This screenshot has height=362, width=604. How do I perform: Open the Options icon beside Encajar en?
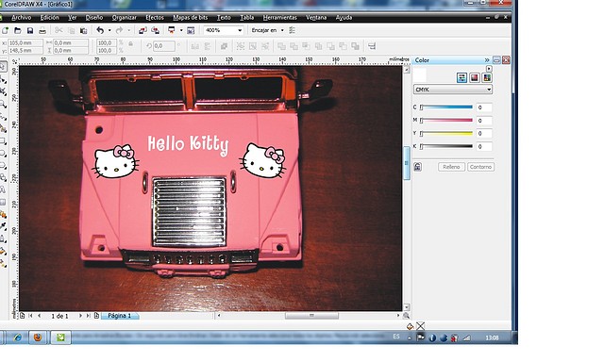293,30
